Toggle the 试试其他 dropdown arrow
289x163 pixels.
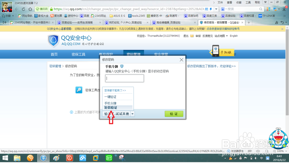click(132, 114)
